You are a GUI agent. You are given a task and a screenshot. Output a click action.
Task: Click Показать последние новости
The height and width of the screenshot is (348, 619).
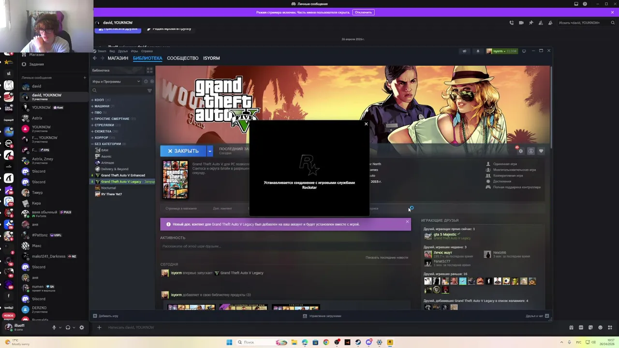[387, 258]
